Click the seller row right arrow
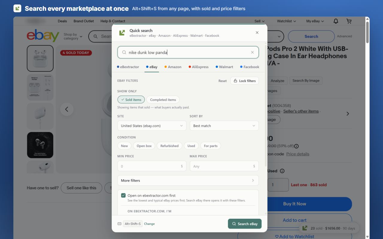The height and width of the screenshot is (239, 383). tap(348, 114)
